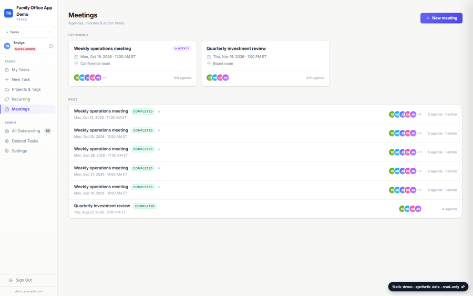Click "5 agenda · 1 action" on the Sep 28 row
The height and width of the screenshot is (296, 473).
(x=442, y=152)
